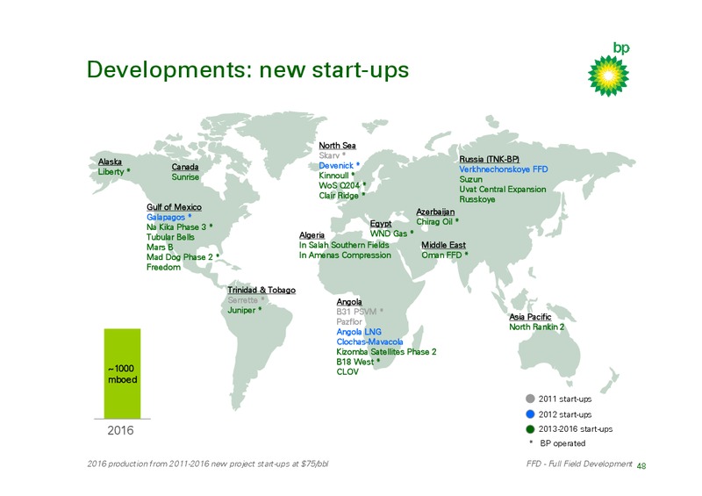Click the 'Verkhnechonskoye FFD' label
The width and height of the screenshot is (702, 496).
[x=503, y=169]
